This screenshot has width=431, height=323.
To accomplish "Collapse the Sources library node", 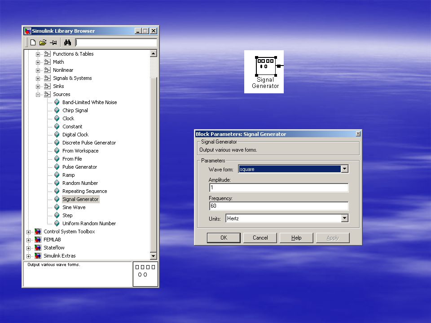I will pyautogui.click(x=38, y=95).
